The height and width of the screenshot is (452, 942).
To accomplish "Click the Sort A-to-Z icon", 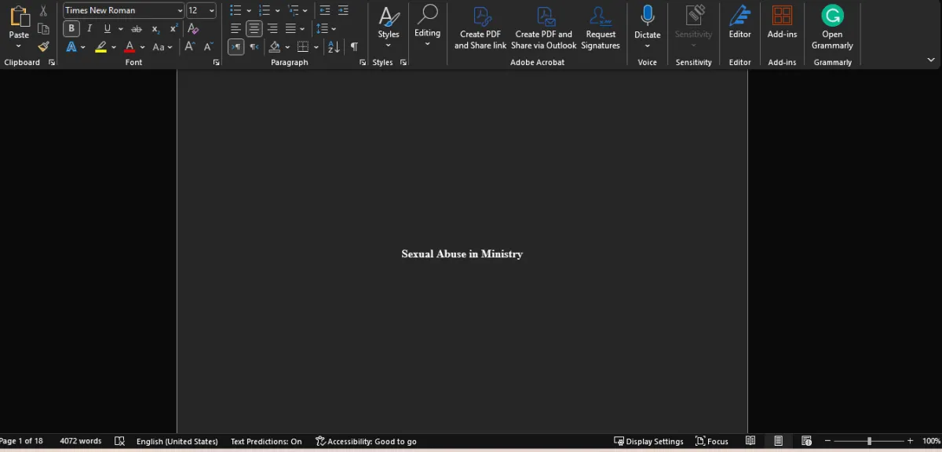I will tap(334, 47).
